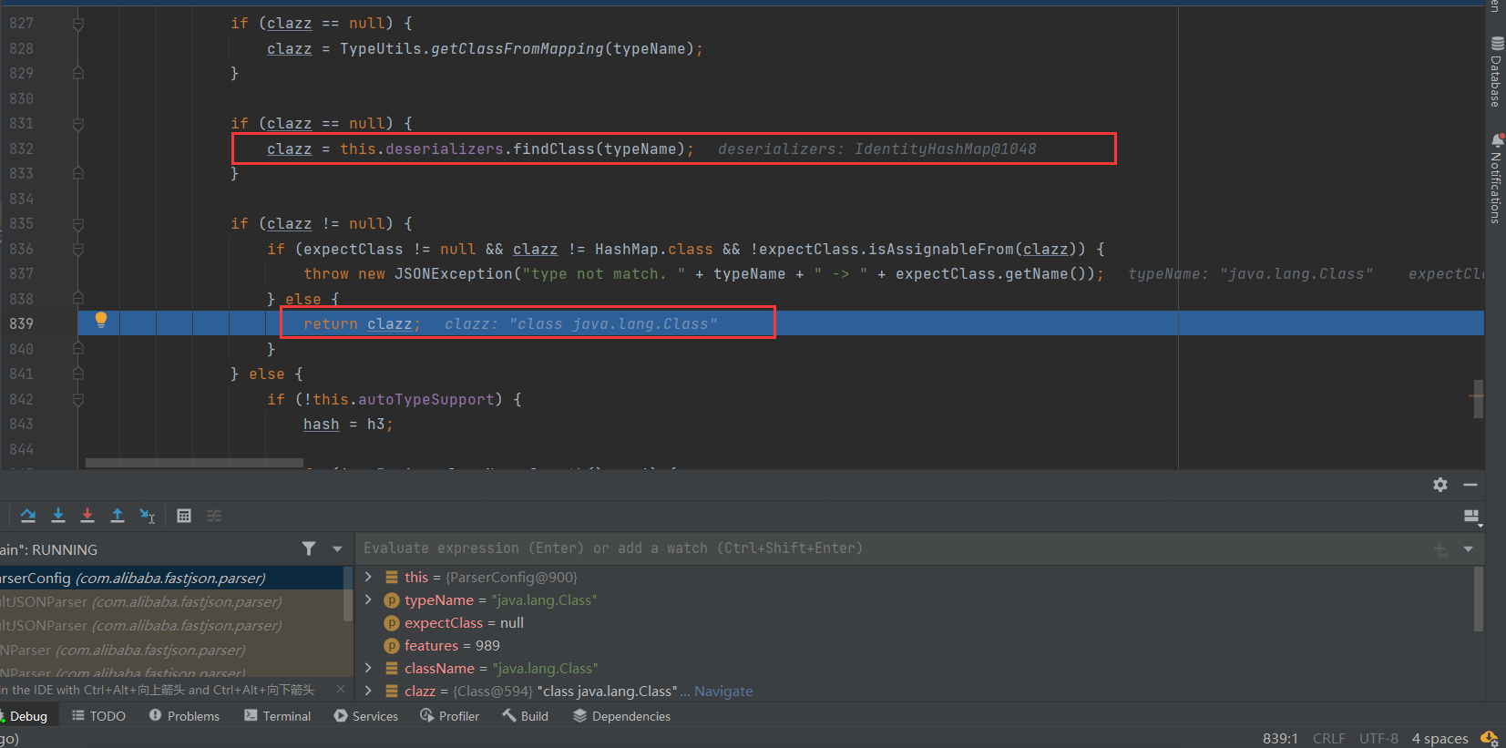Hide the Debug tool window
This screenshot has width=1506, height=748.
point(1470,485)
